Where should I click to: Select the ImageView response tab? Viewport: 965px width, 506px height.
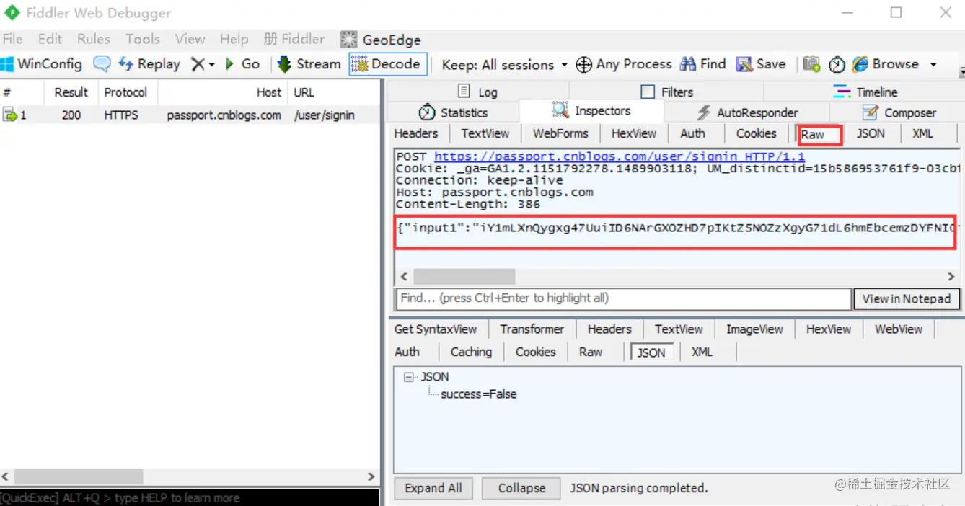tap(754, 329)
